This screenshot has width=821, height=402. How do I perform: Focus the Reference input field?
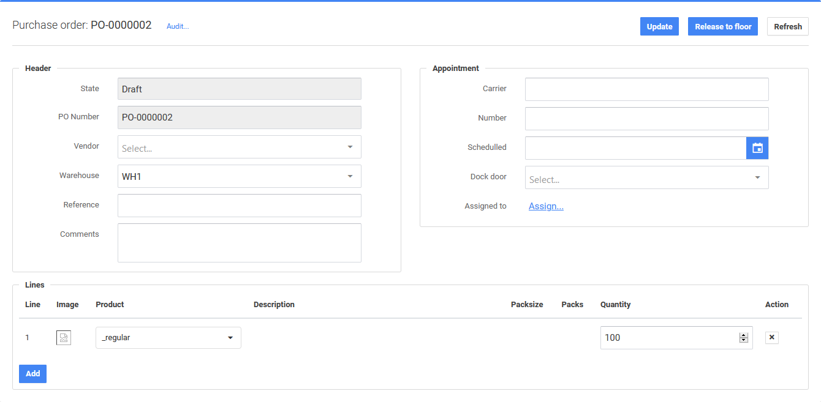pyautogui.click(x=239, y=206)
